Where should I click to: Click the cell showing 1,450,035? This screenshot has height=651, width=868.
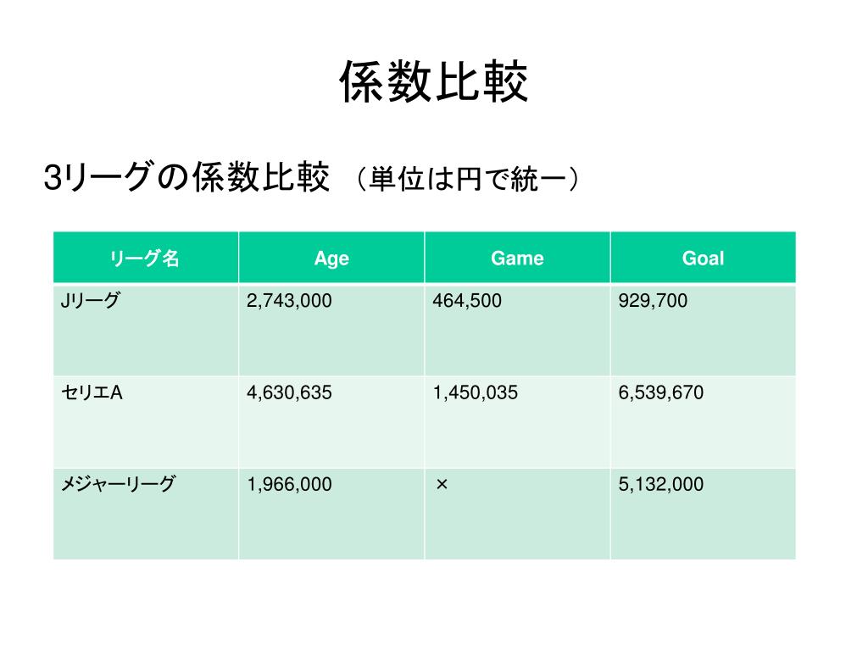(518, 422)
